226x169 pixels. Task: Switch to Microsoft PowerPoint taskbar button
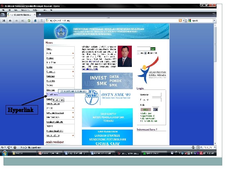[50, 153]
